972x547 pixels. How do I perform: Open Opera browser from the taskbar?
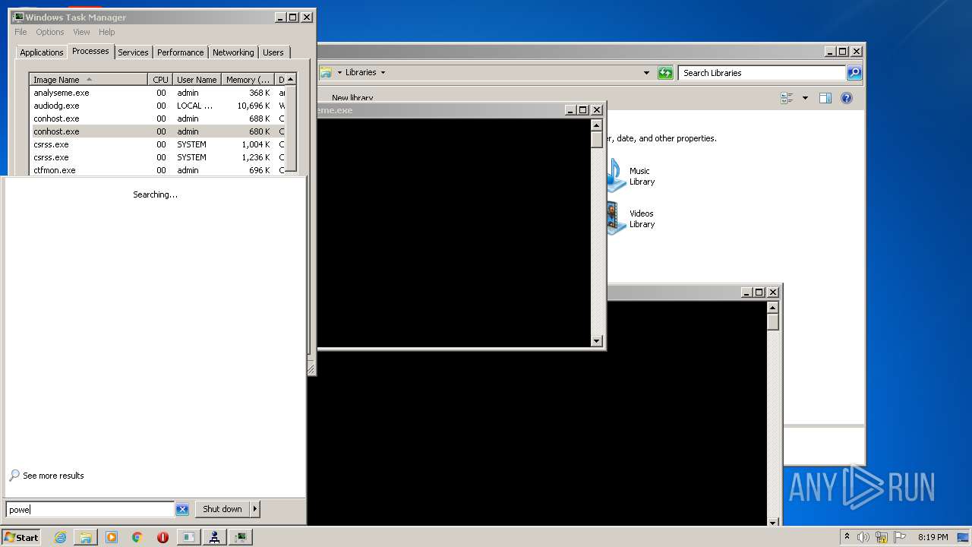163,537
